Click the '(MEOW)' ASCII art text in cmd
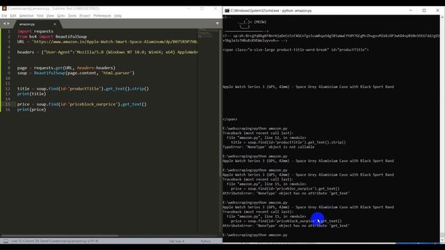The height and width of the screenshot is (250, 445). point(260,22)
